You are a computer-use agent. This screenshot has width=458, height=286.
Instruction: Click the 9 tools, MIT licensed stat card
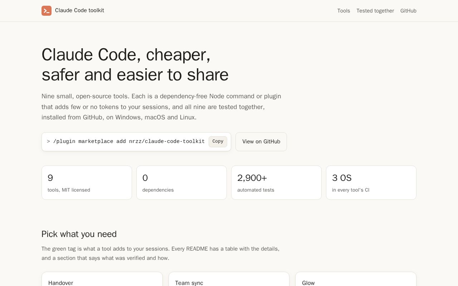point(87,183)
